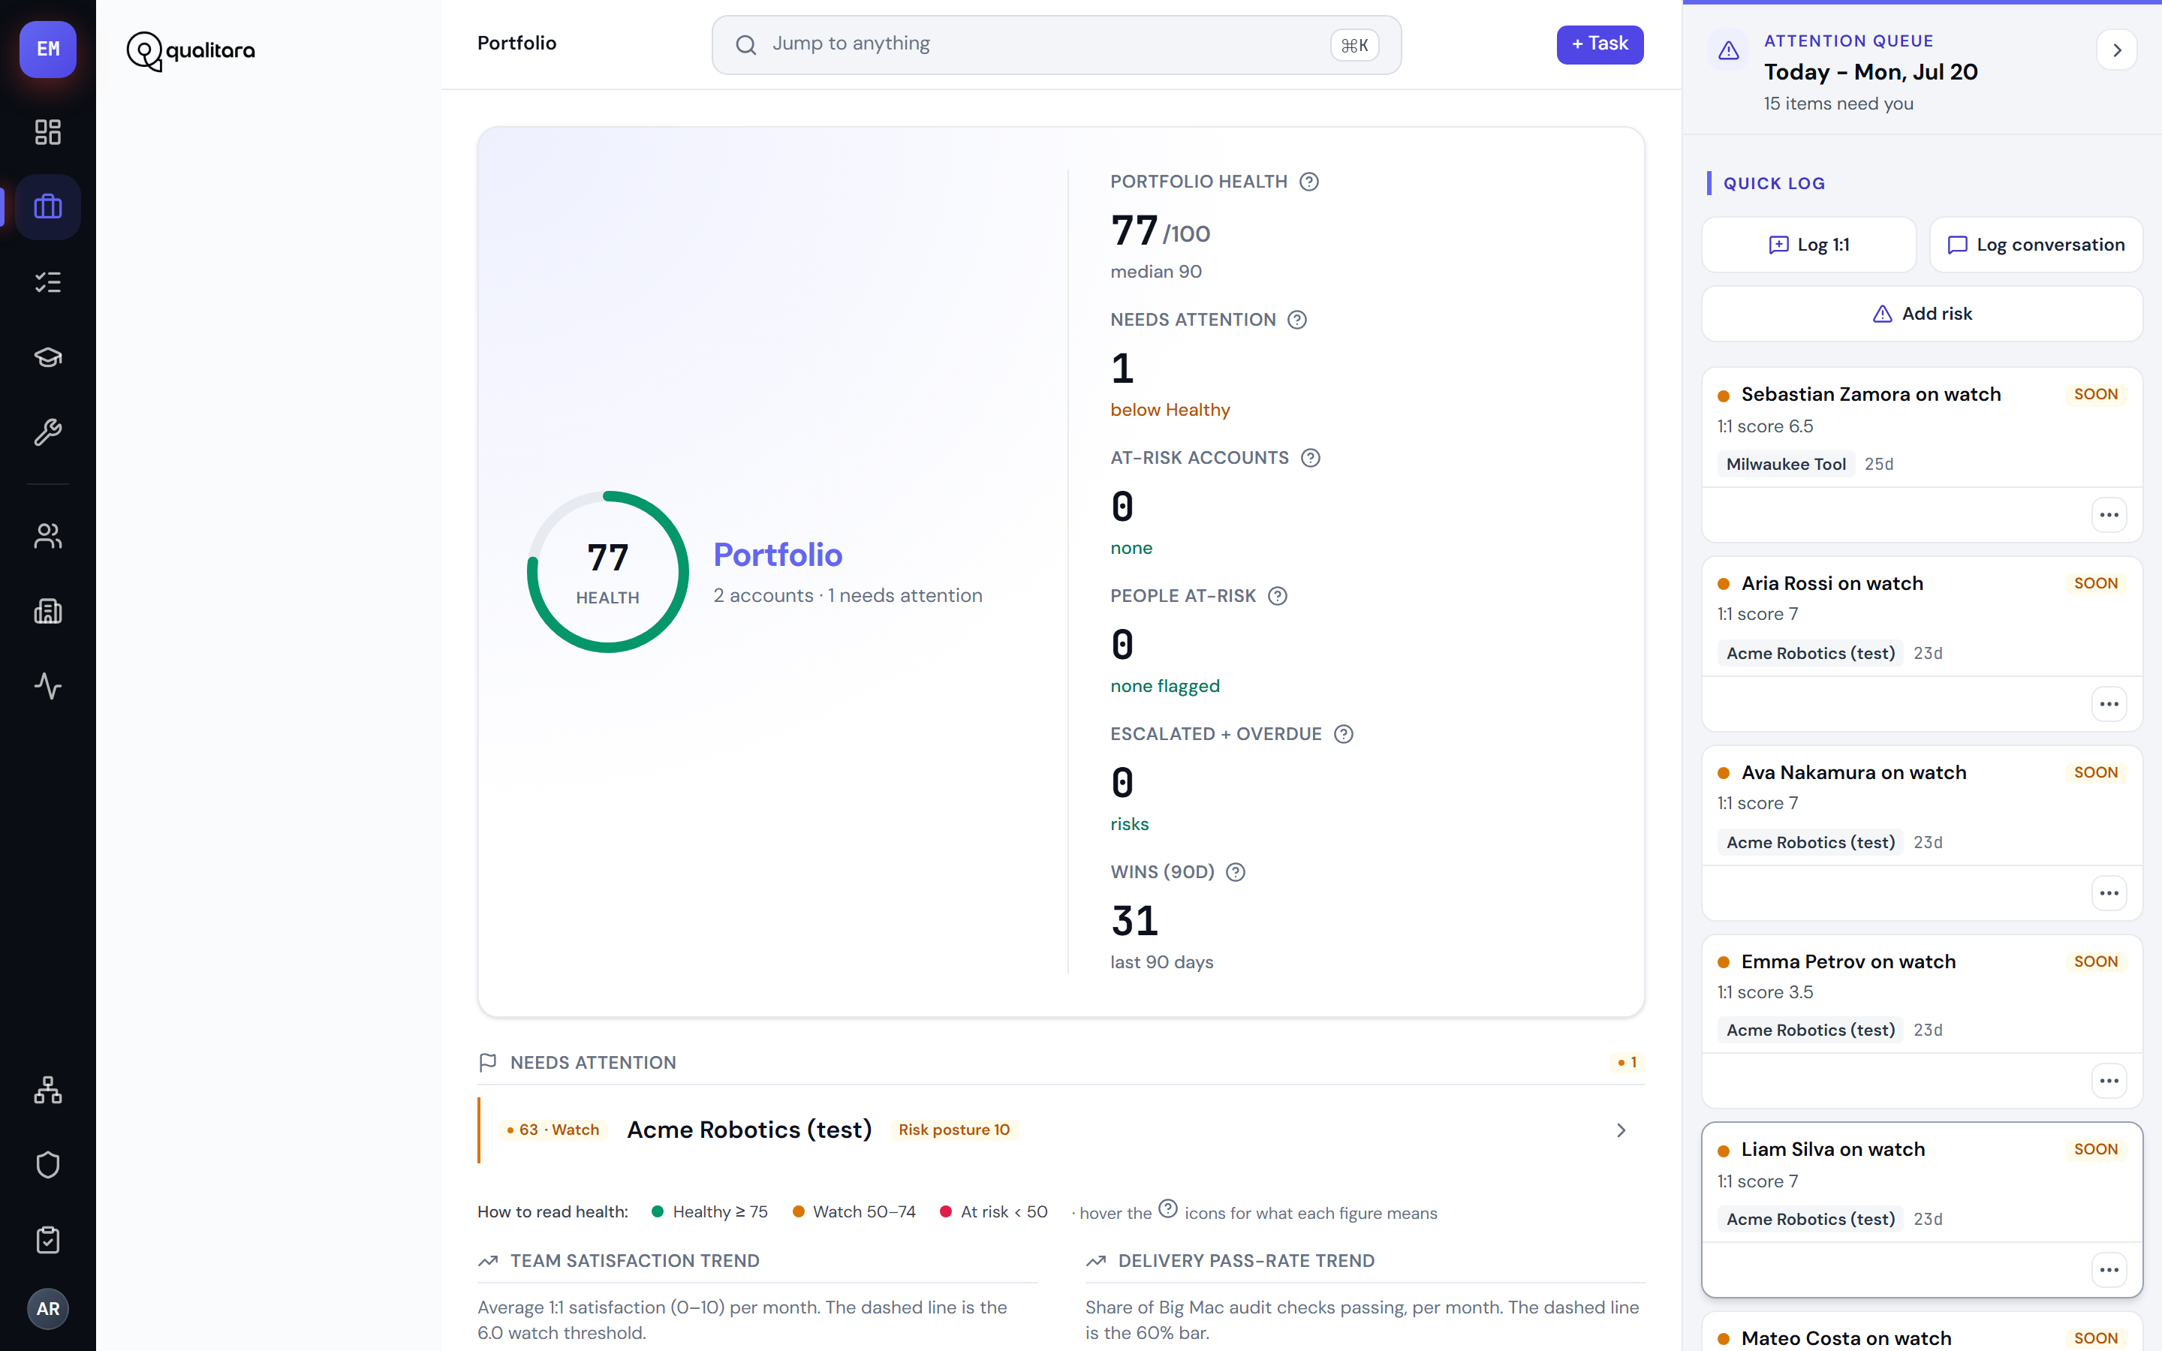Click the Risk posture 10 badge
The image size is (2162, 1351).
(x=954, y=1130)
